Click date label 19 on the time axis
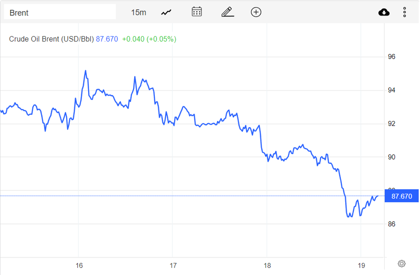 pyautogui.click(x=360, y=265)
